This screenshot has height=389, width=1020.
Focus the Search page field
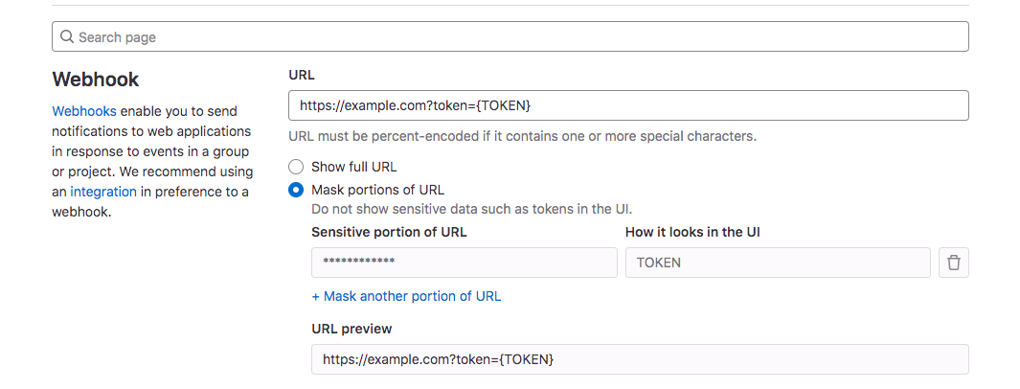point(517,37)
